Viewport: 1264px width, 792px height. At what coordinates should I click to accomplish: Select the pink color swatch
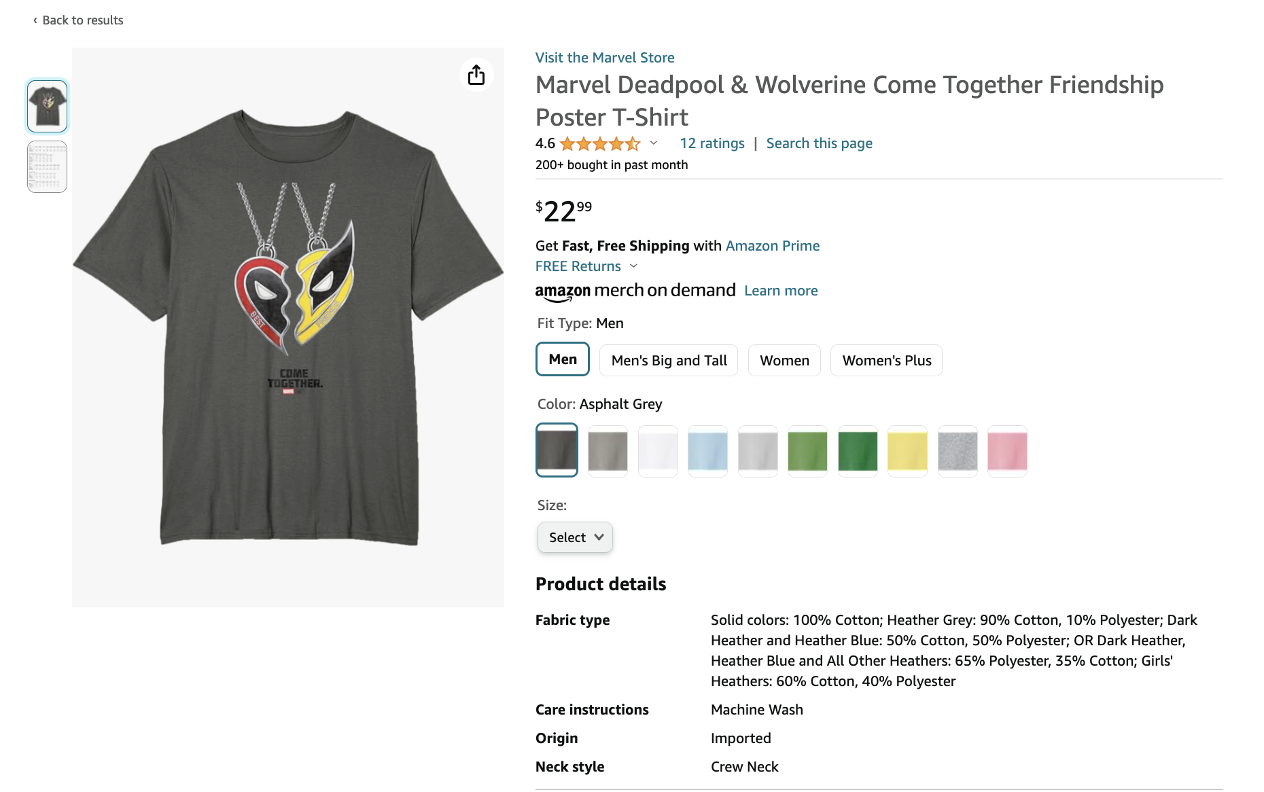[x=1007, y=451]
